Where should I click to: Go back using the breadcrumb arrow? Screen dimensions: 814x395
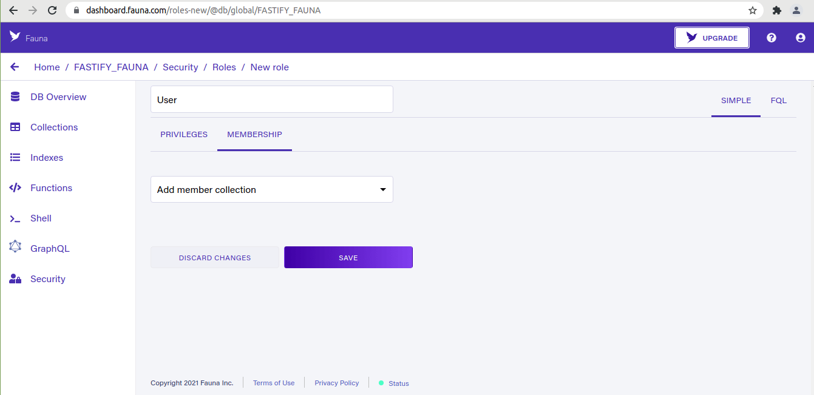(15, 67)
